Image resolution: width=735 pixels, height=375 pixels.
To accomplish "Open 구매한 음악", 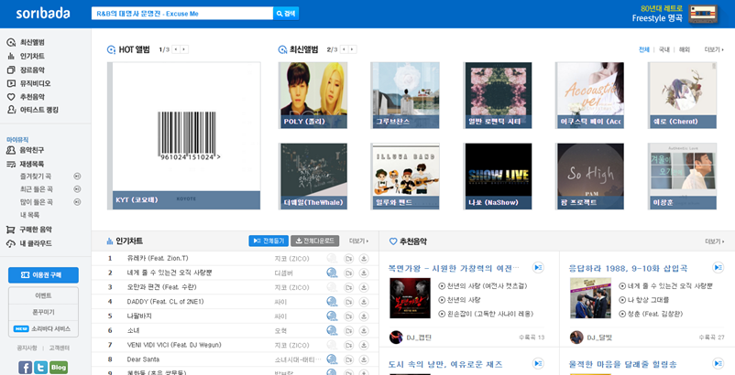I will tap(29, 230).
